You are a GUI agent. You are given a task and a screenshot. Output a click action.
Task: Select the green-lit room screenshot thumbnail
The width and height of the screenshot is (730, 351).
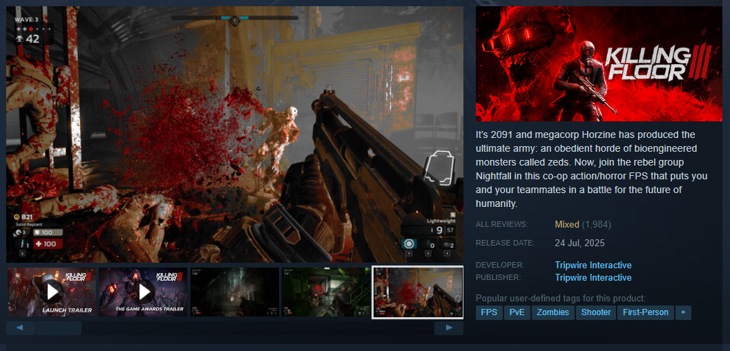pyautogui.click(x=326, y=292)
